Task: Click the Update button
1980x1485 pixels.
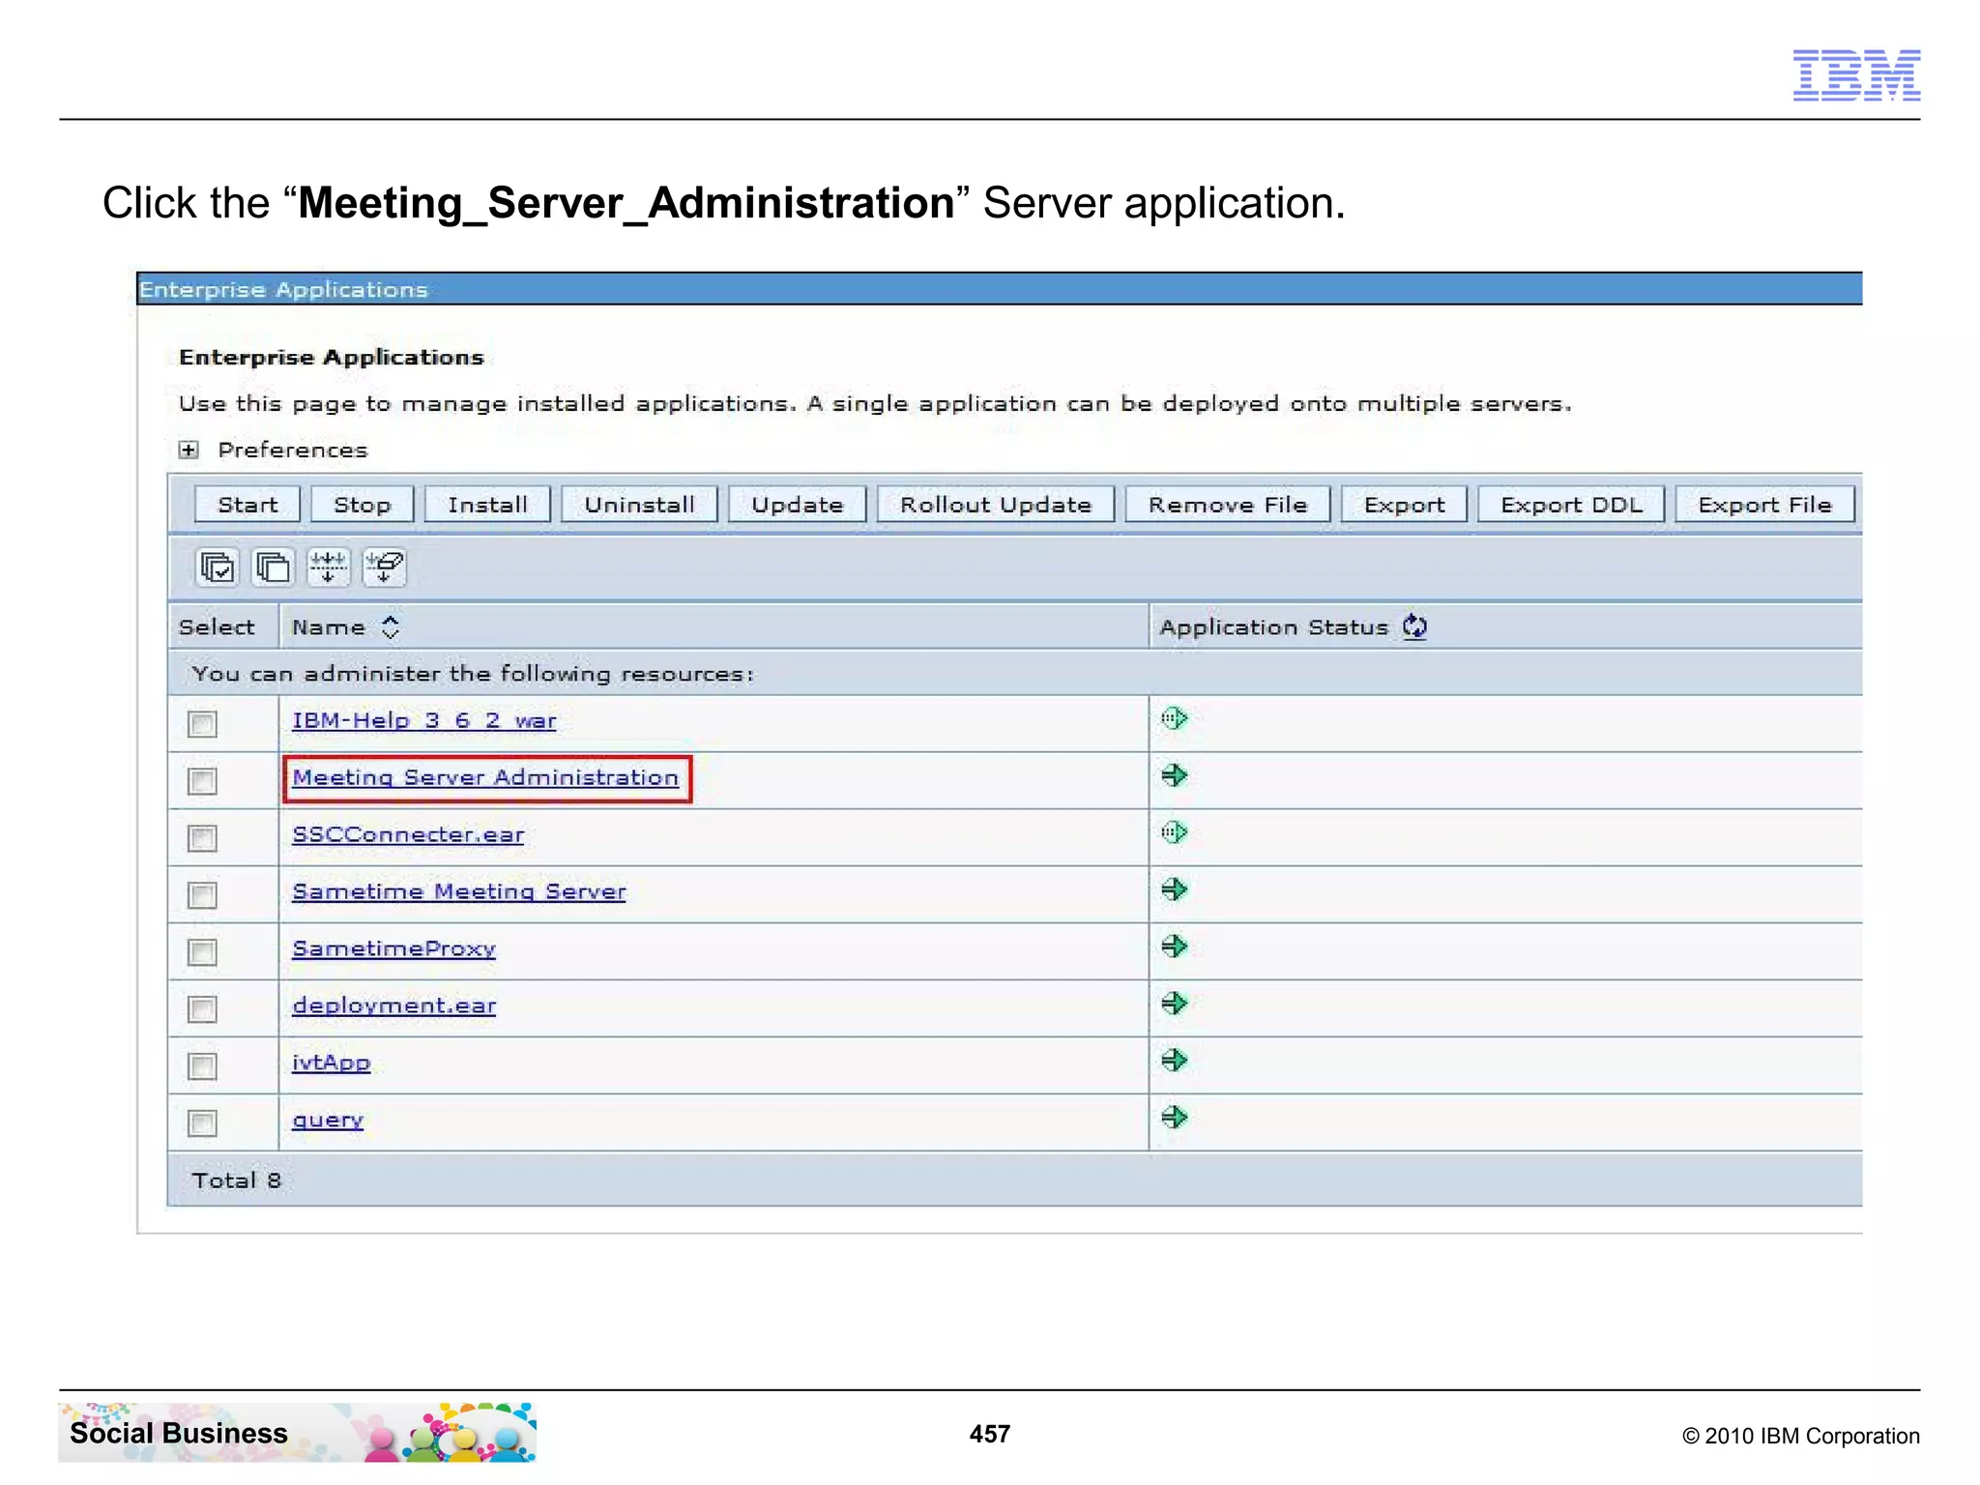Action: pos(798,505)
